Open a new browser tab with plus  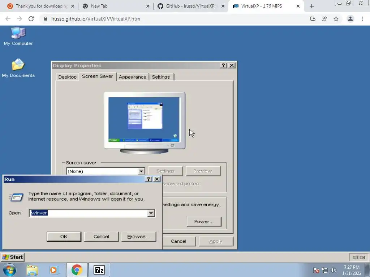tap(312, 6)
